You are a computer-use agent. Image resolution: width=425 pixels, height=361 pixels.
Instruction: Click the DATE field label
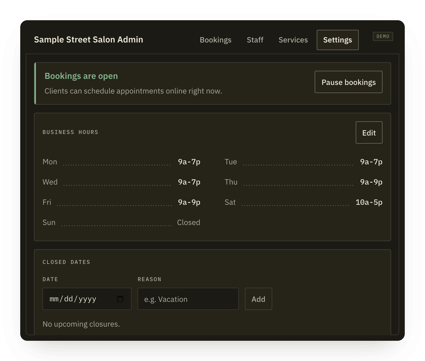pos(50,279)
